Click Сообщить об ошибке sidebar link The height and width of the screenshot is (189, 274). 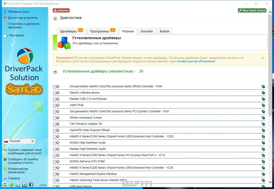pyautogui.click(x=23, y=161)
